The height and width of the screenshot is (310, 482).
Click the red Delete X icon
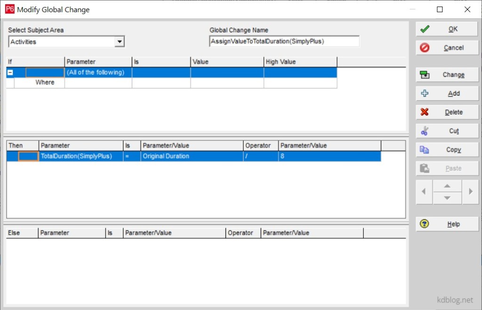click(425, 112)
